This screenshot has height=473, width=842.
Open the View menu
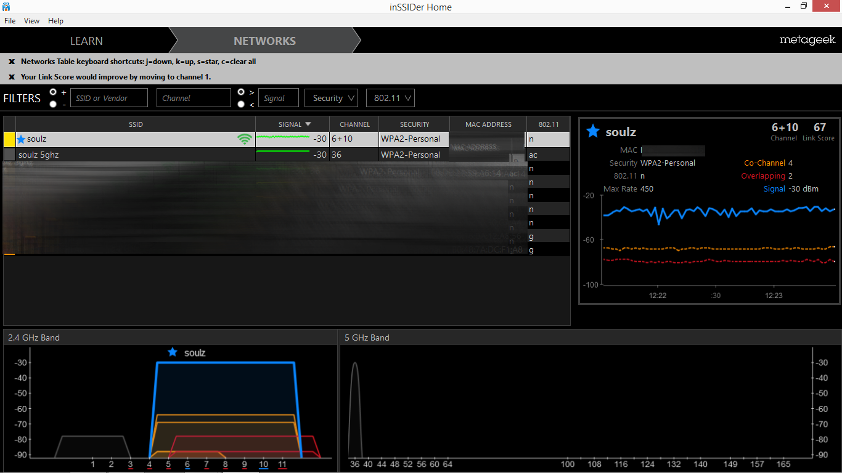coord(32,21)
